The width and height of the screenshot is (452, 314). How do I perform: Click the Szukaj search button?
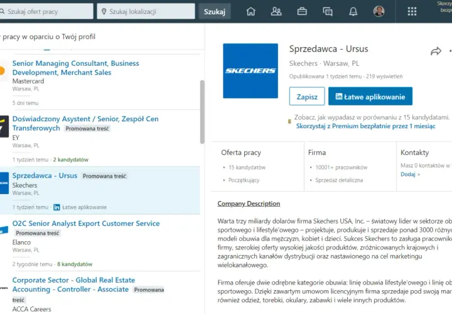coord(215,11)
